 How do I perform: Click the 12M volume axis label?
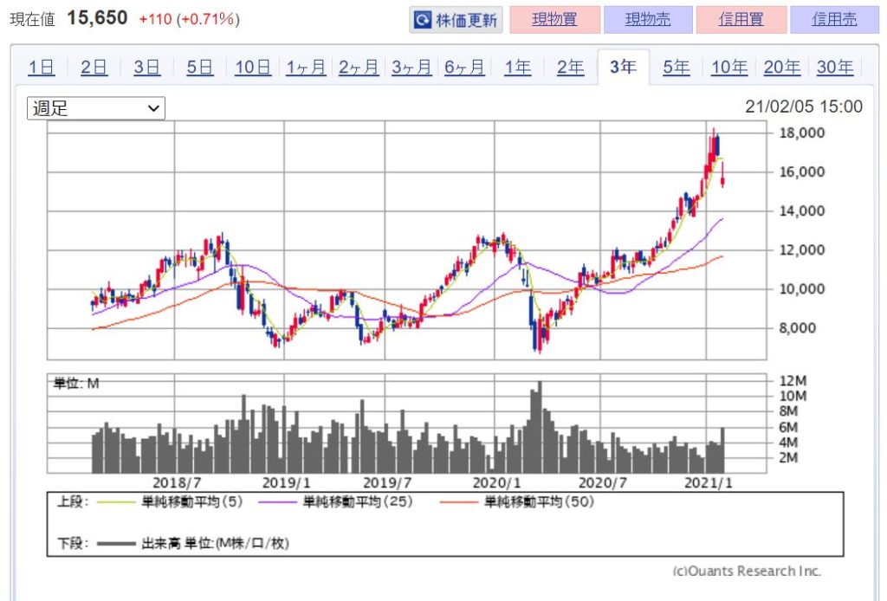pyautogui.click(x=792, y=380)
